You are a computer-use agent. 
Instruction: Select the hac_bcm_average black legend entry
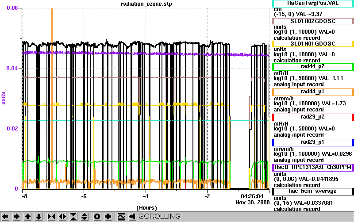(x=313, y=191)
